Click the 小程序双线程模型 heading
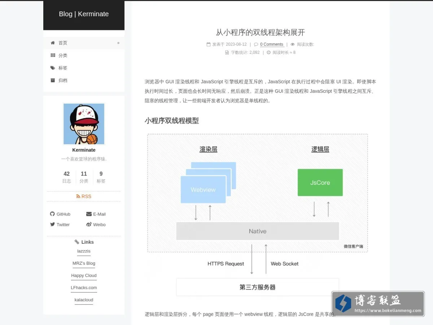433x325 pixels. tap(172, 121)
